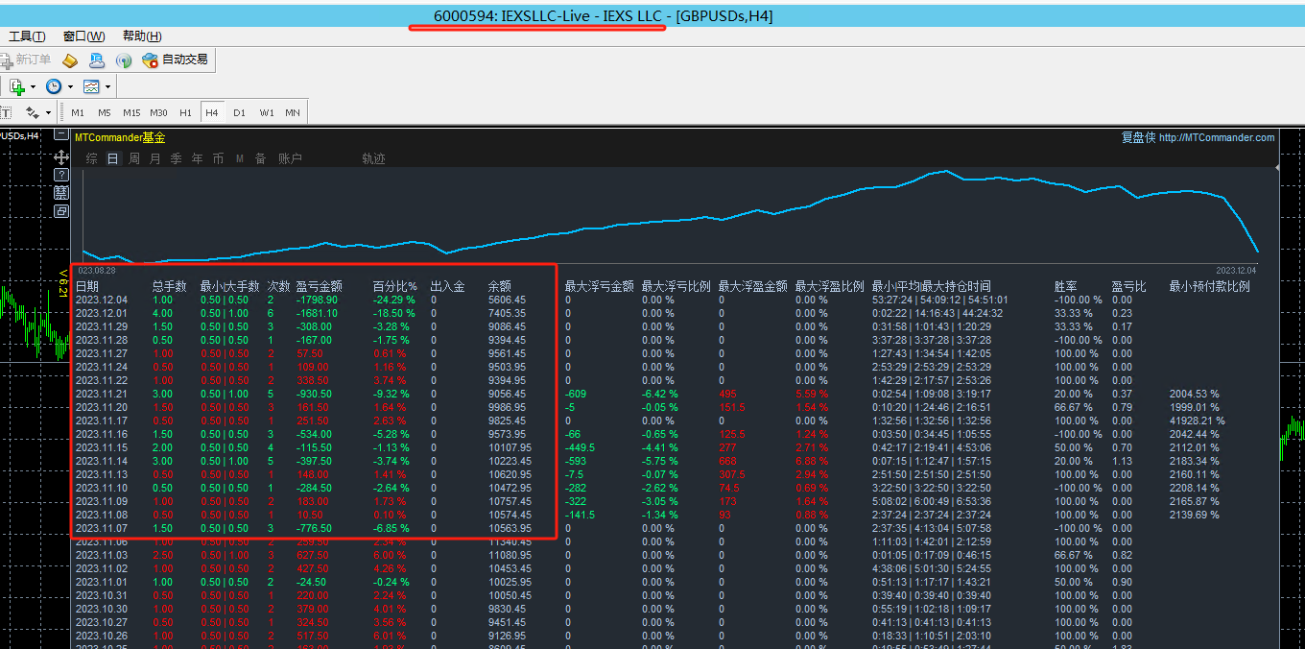Switch to H1 timeframe
The width and height of the screenshot is (1305, 649).
coord(185,112)
